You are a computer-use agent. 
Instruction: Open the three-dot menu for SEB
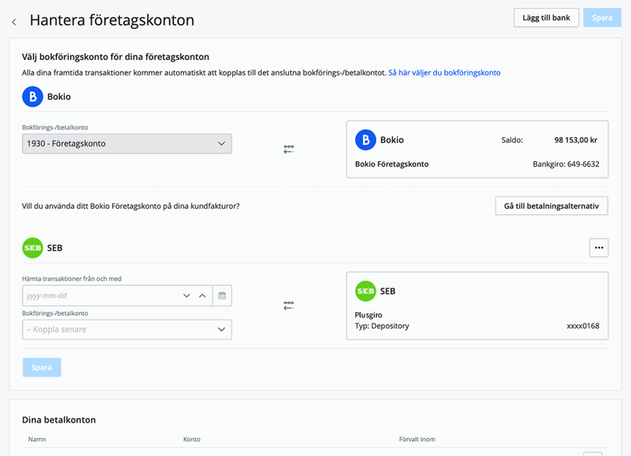click(x=598, y=248)
